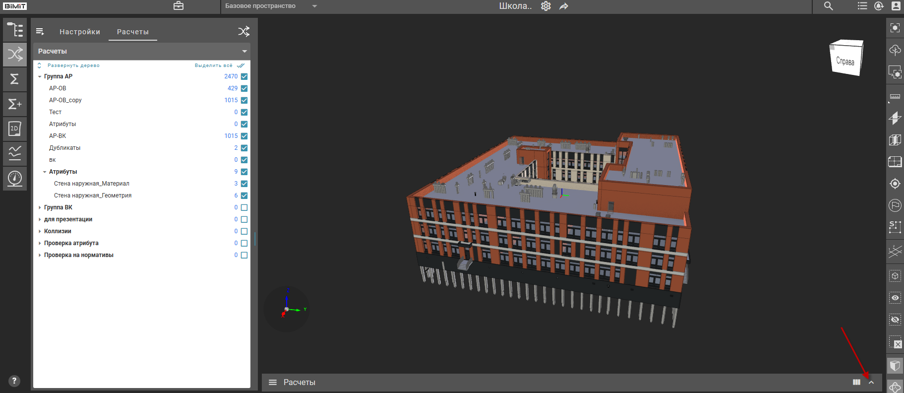Expand the bottom Расчеты panel chevron
The height and width of the screenshot is (393, 904).
click(x=871, y=382)
